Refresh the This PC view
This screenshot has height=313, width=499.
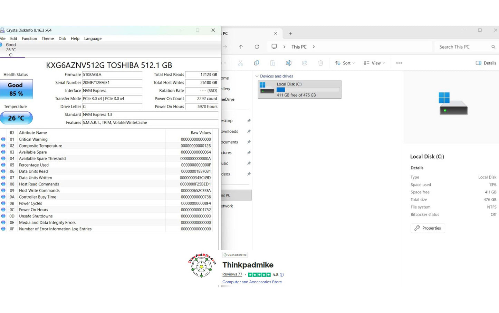(257, 47)
